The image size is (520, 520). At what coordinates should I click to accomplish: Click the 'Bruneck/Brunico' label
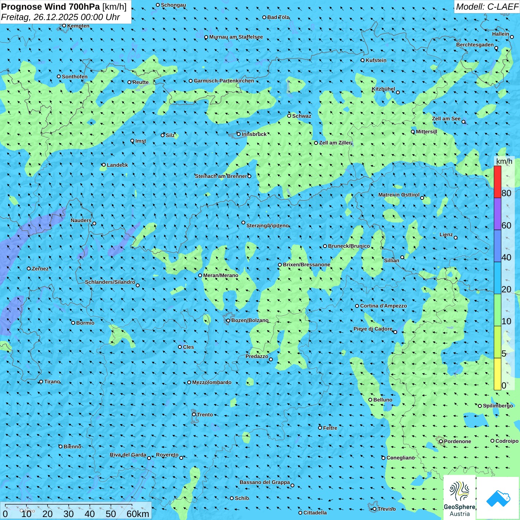point(349,246)
